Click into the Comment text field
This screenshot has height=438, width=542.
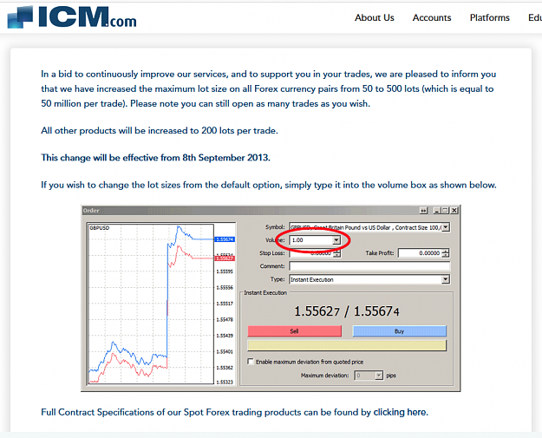point(369,266)
